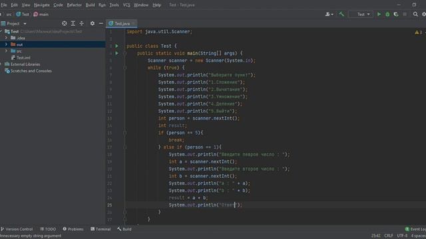The width and height of the screenshot is (426, 239).
Task: Click line number 25 in gutter
Action: pyautogui.click(x=109, y=205)
